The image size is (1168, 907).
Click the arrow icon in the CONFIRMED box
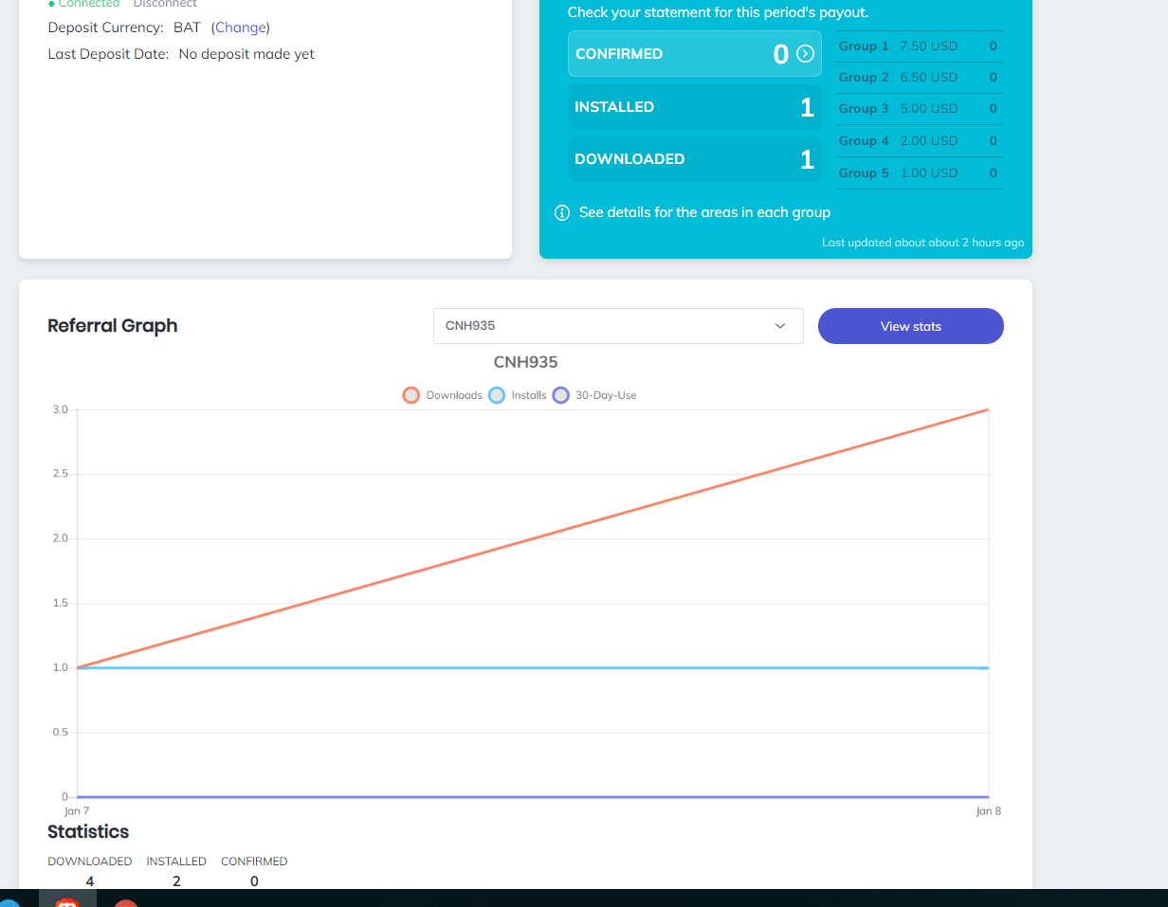[x=806, y=54]
